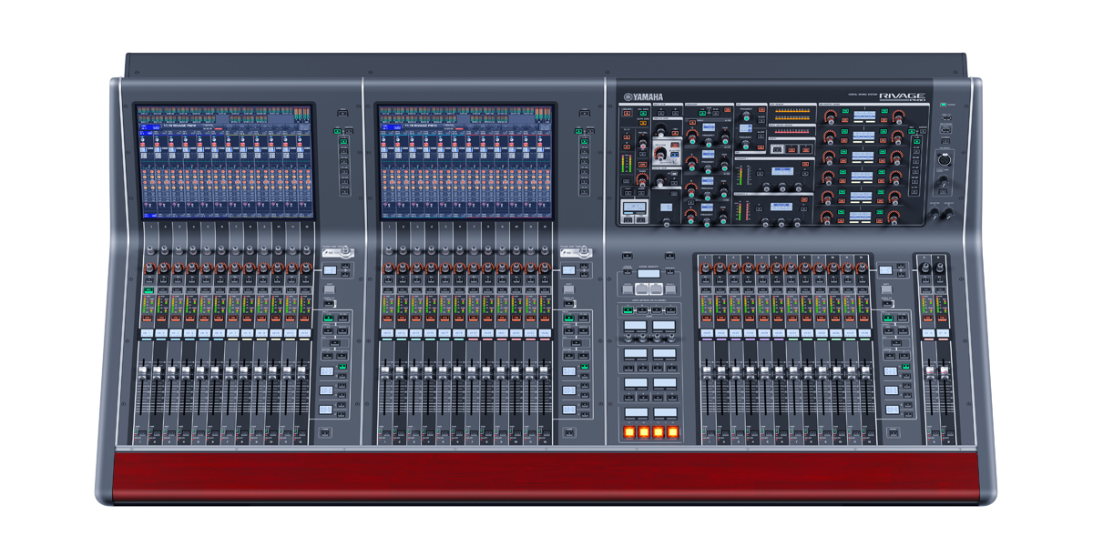Screen dimensions: 1093x546
Task: Click the silver selected channel name display
Action: pos(635,207)
